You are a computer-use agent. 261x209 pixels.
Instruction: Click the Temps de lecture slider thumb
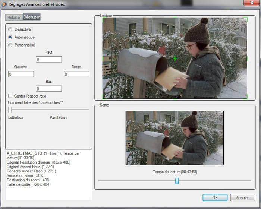[177, 181]
